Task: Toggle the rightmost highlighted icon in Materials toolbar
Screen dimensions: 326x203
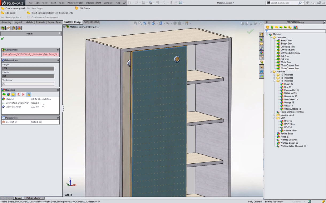Action: (29, 95)
